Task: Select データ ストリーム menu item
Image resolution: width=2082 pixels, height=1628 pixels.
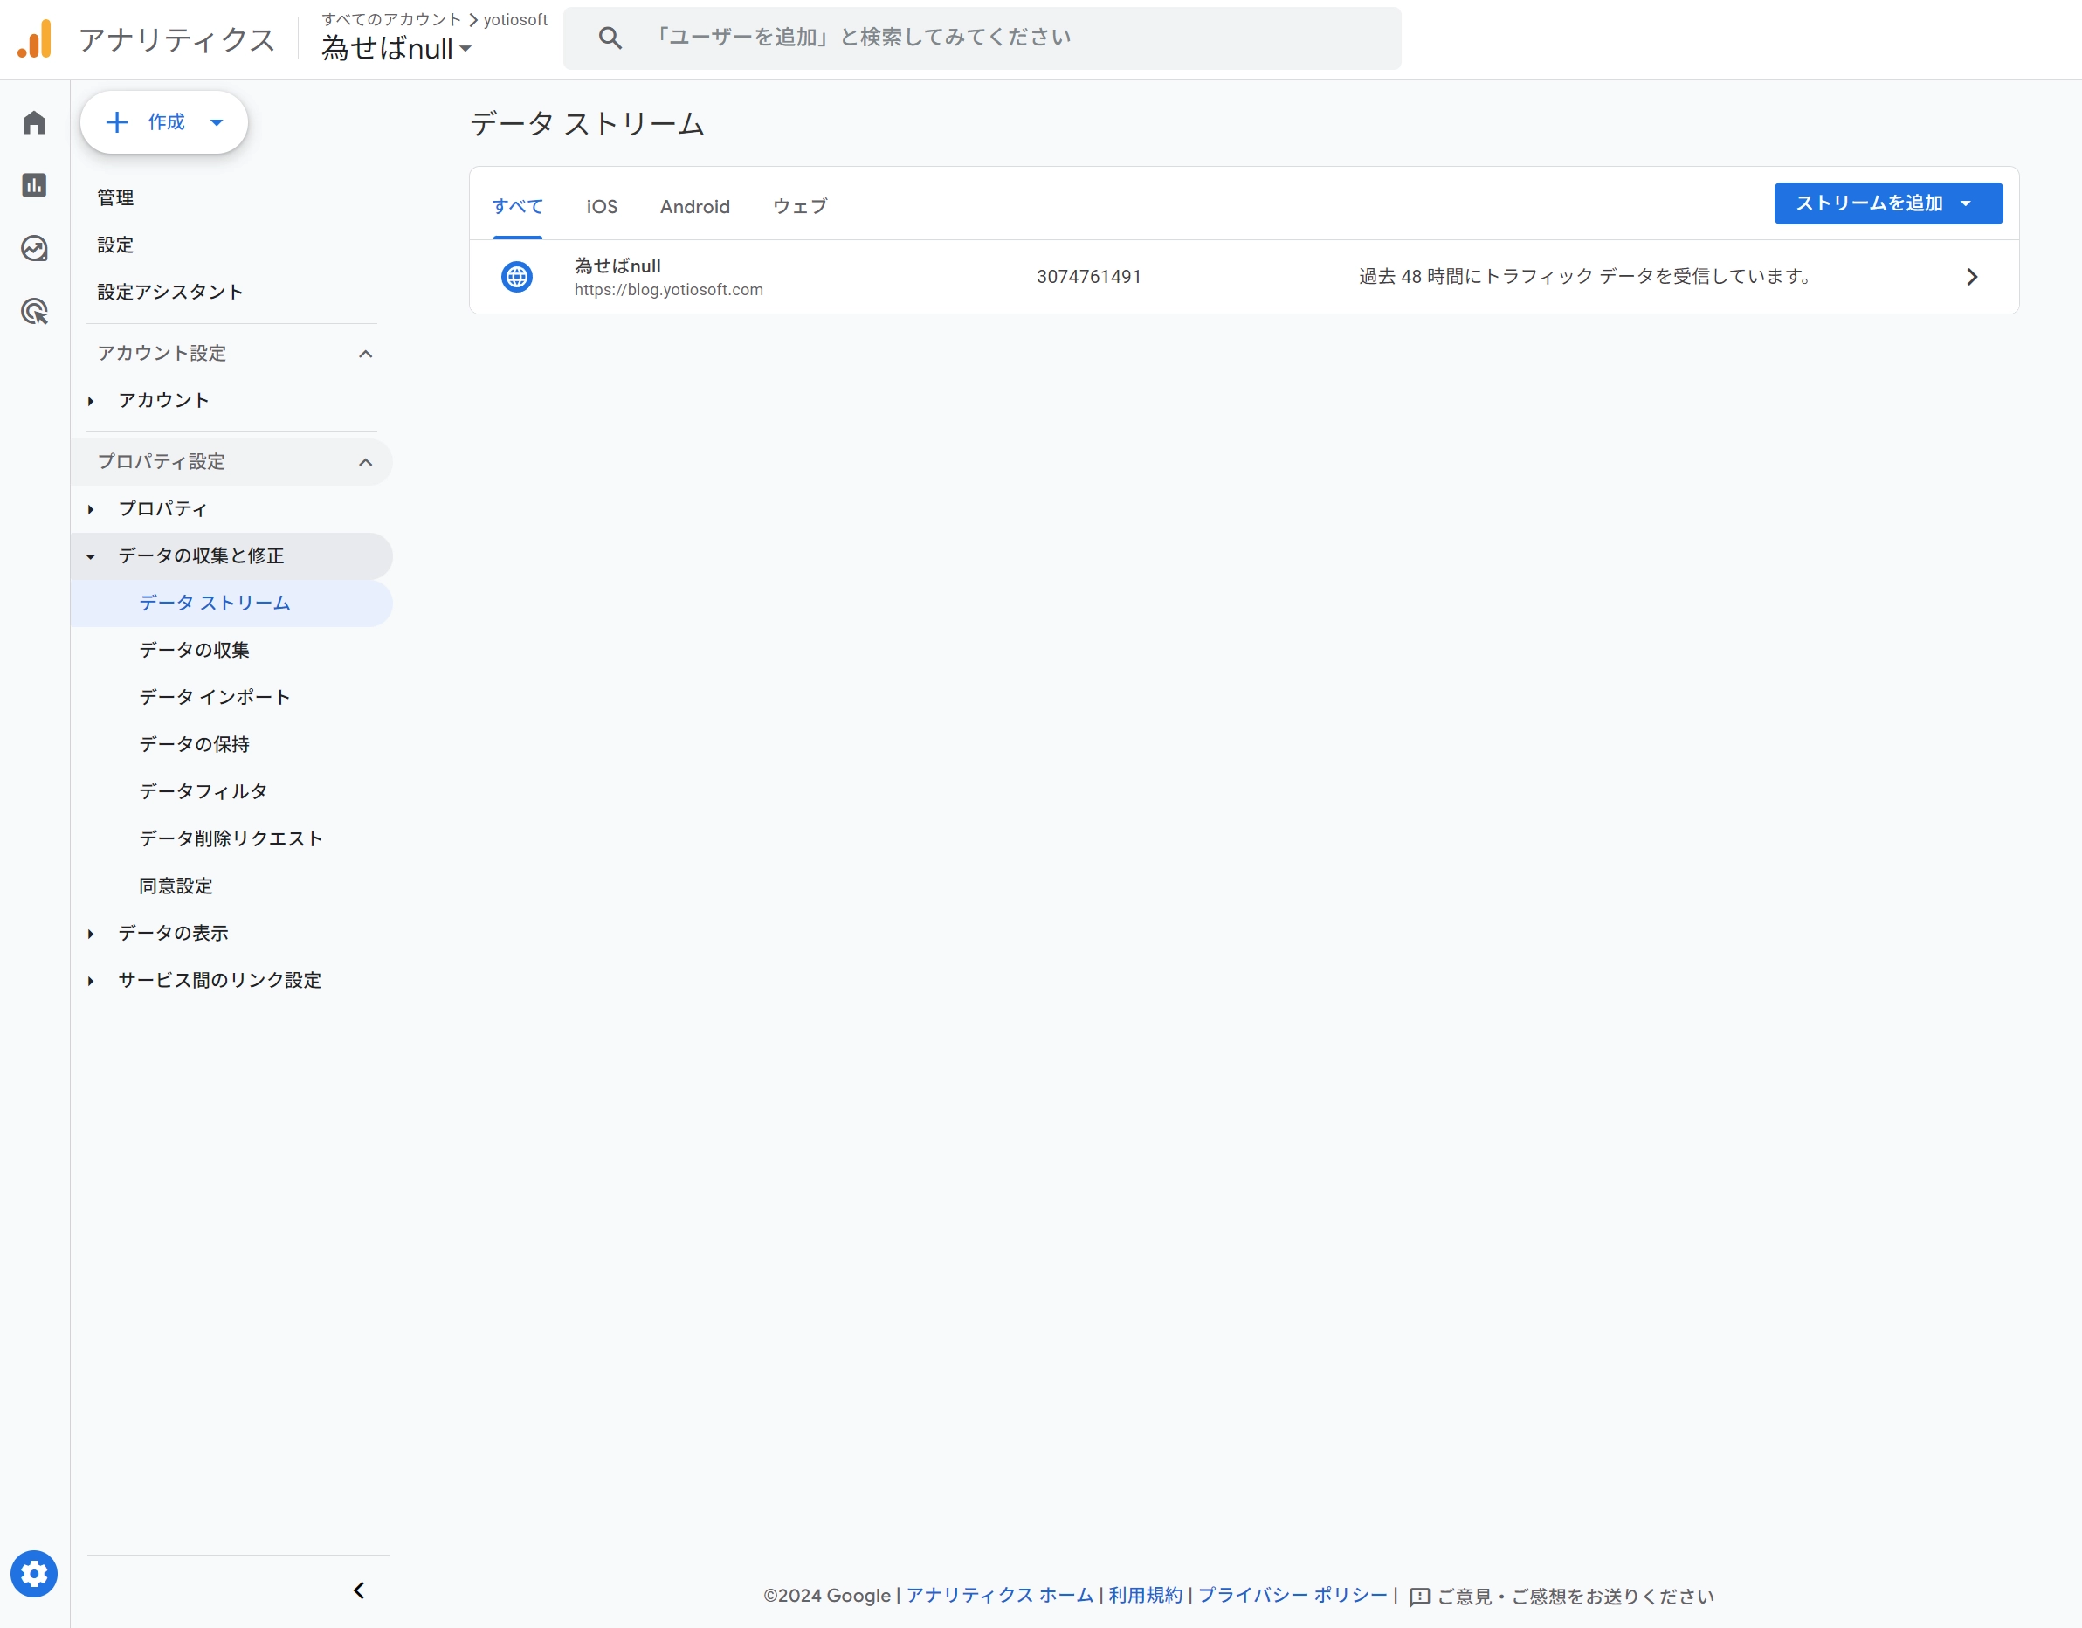Action: tap(231, 604)
